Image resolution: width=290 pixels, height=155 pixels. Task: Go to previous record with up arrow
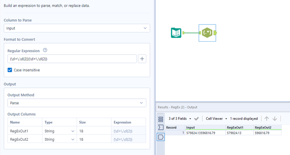266,119
